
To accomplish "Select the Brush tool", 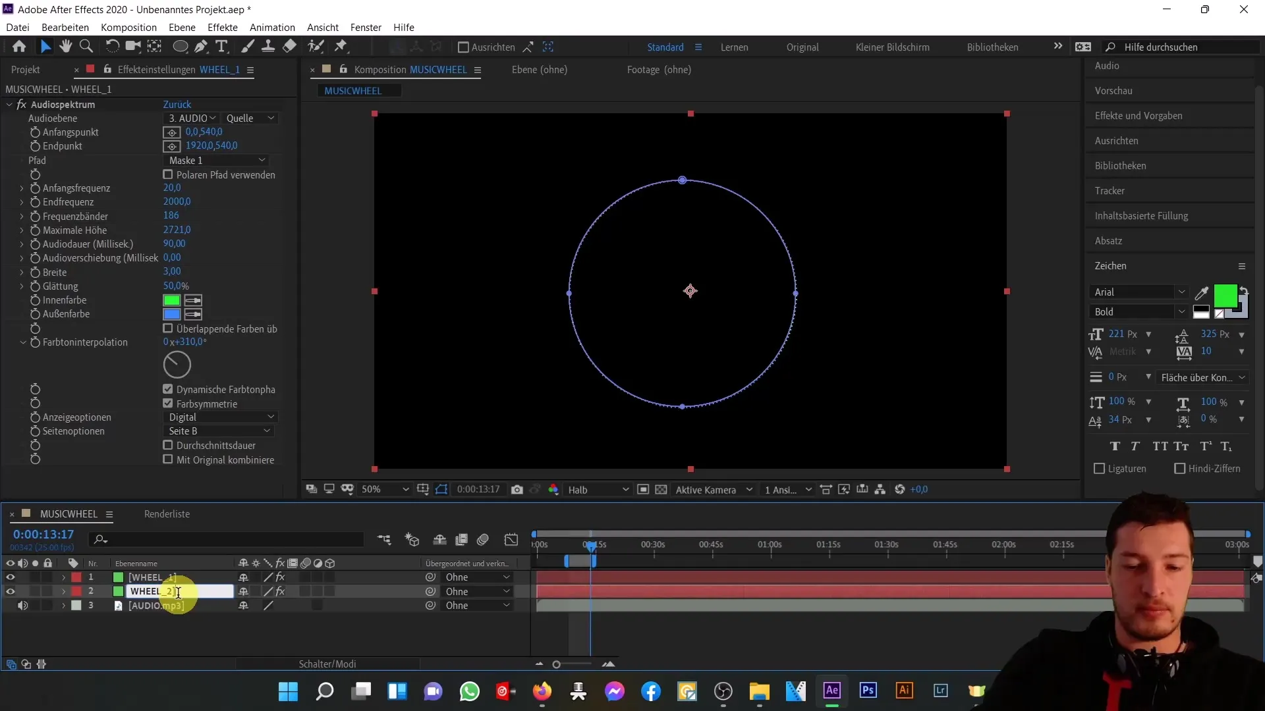I will pyautogui.click(x=248, y=47).
